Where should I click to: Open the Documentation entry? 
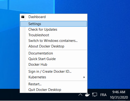54,53
